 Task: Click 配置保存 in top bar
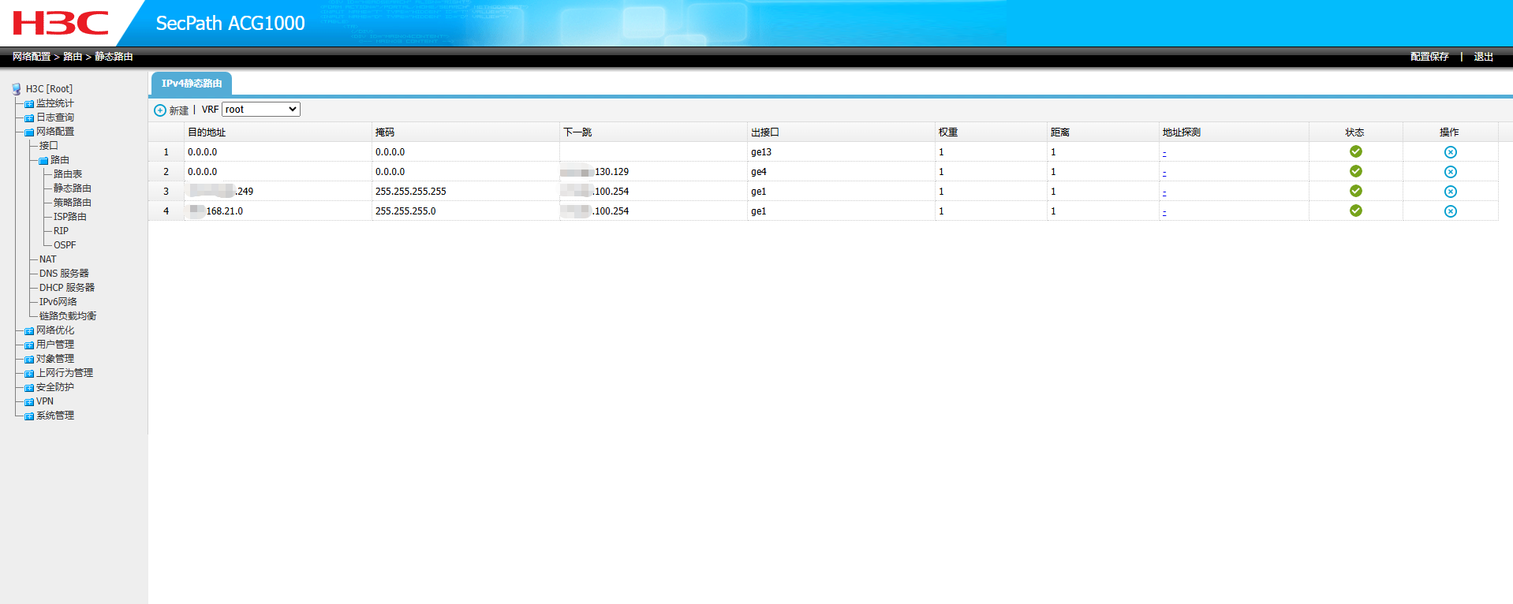[x=1429, y=57]
